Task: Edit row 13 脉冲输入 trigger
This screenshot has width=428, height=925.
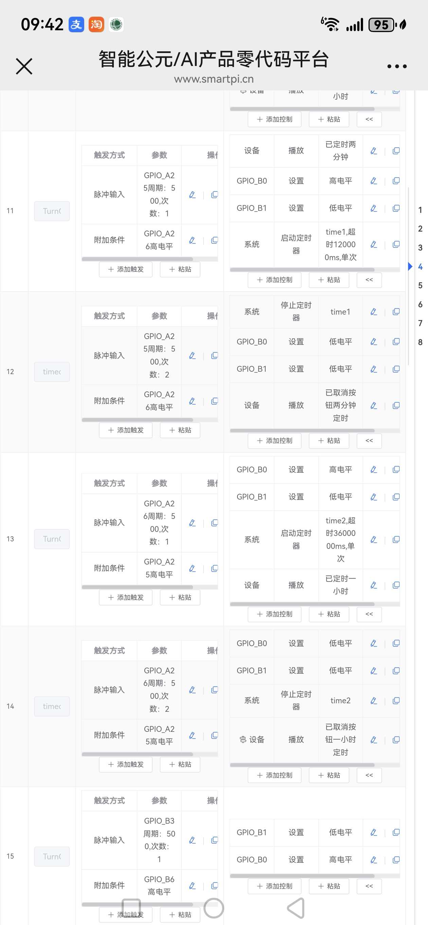Action: coord(192,523)
